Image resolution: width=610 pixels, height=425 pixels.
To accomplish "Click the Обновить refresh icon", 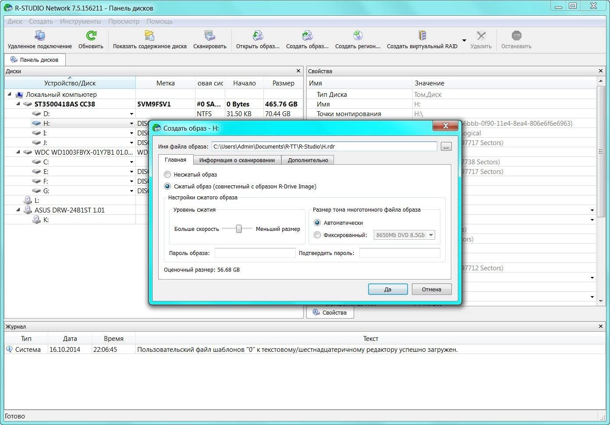I will coord(91,35).
